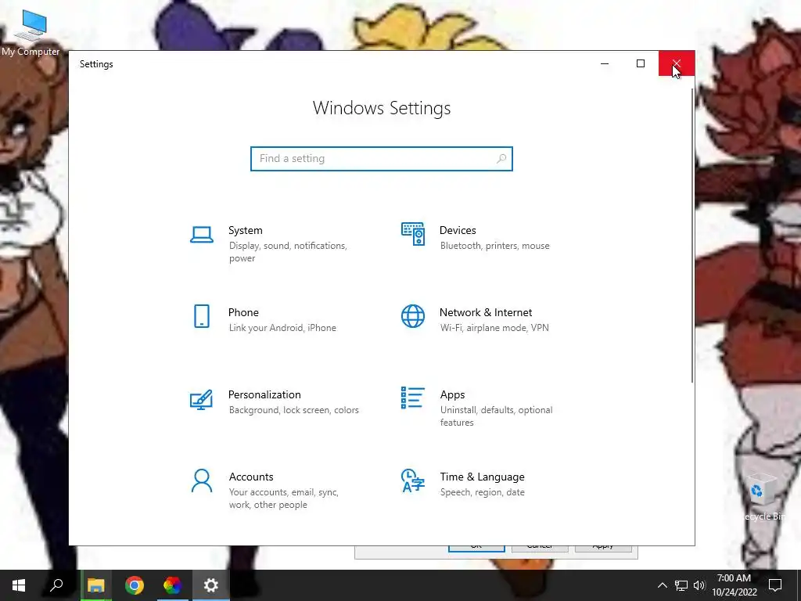Screen dimensions: 801x601
Task: Open the Apps heading link
Action: click(453, 394)
